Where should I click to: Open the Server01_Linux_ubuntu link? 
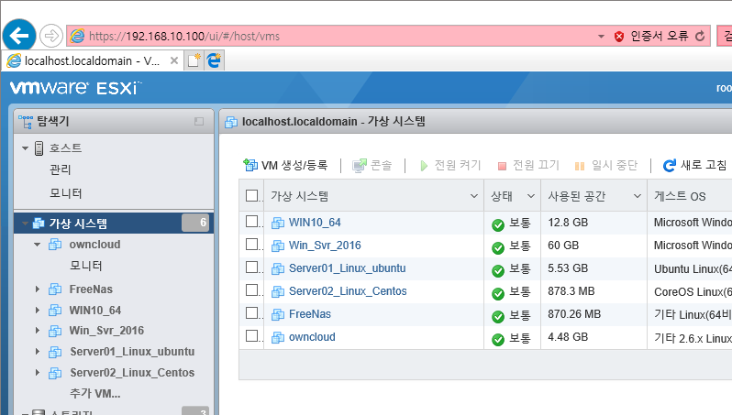pyautogui.click(x=348, y=268)
